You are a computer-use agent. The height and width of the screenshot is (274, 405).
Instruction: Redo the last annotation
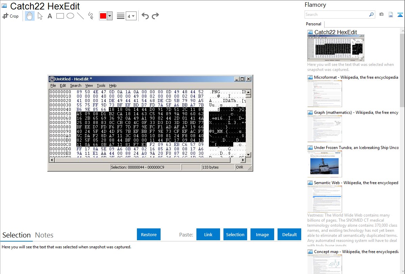point(155,16)
